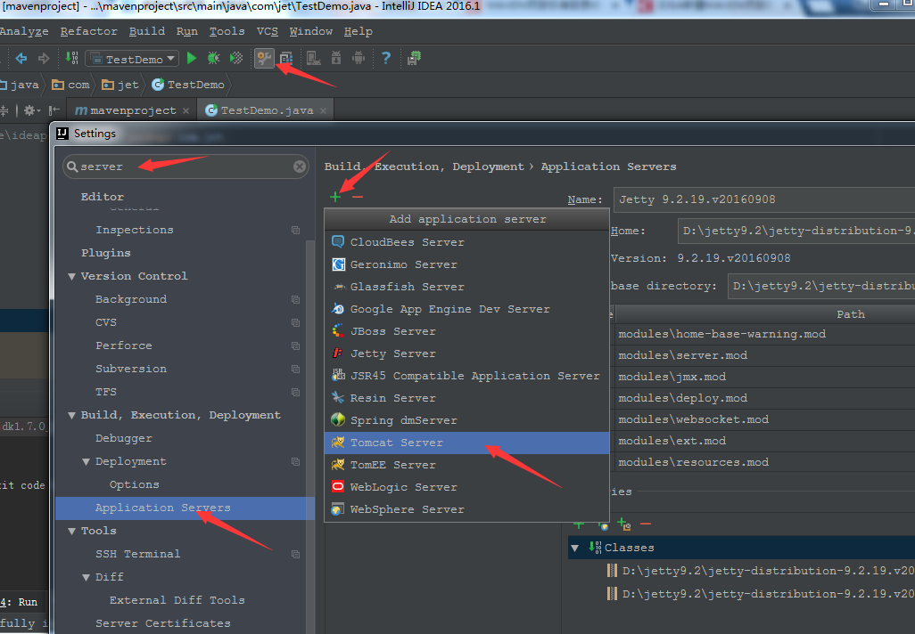Select Debugger settings item
The image size is (915, 634).
pos(124,438)
